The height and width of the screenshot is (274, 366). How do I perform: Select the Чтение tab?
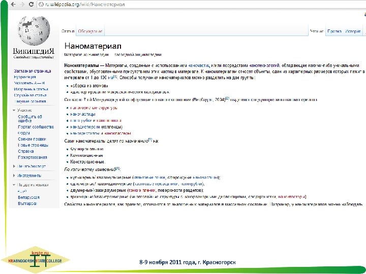317,31
